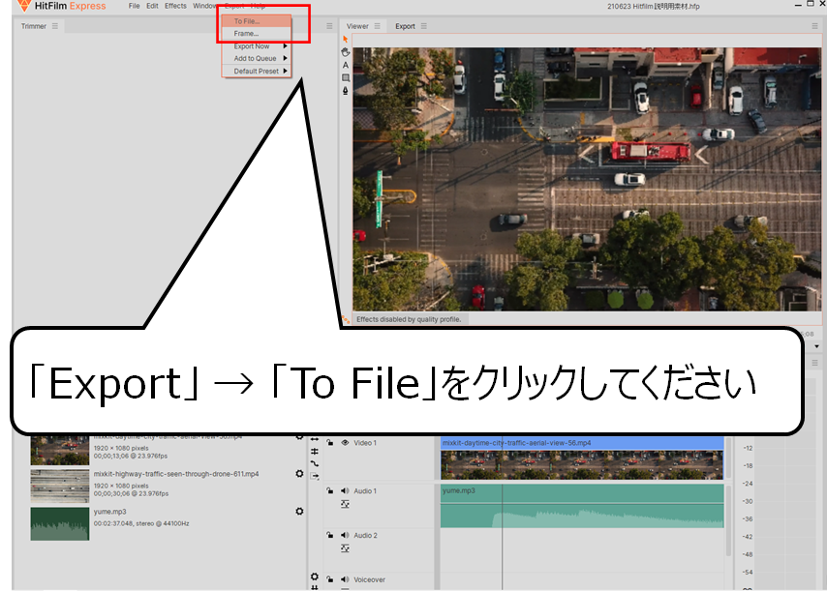Screen dimensions: 827x591
Task: Switch to the Viewer tab
Action: click(x=357, y=26)
